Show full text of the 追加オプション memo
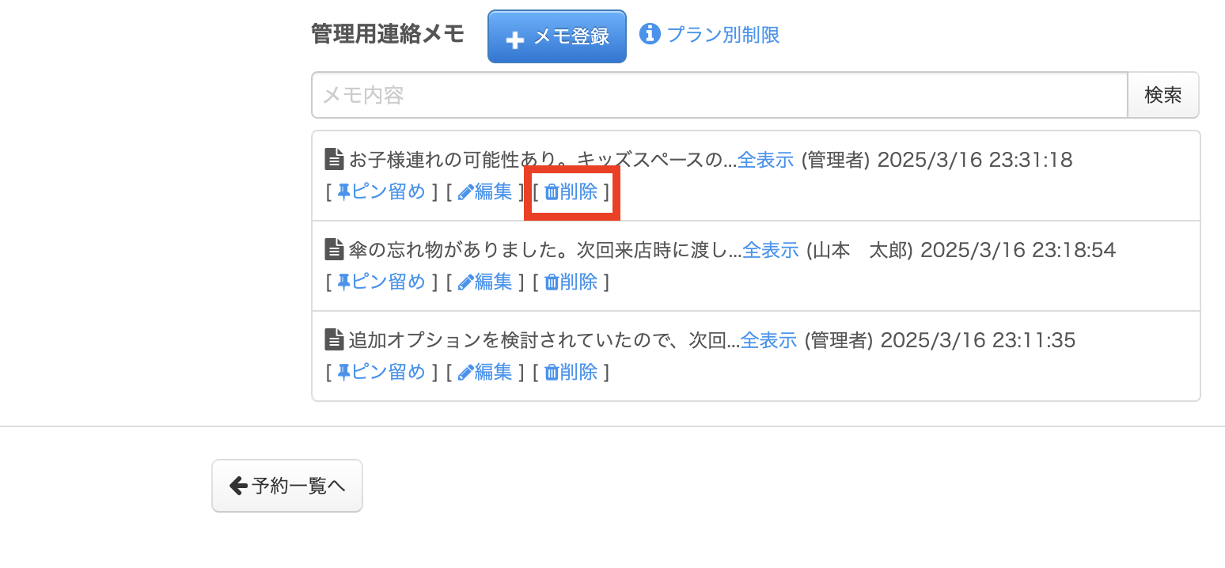Image resolution: width=1225 pixels, height=568 pixels. pyautogui.click(x=768, y=341)
